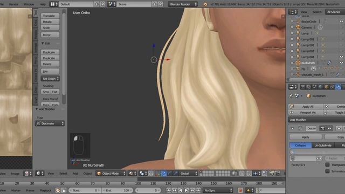The height and width of the screenshot is (194, 345).
Task: Delete the Default screen layout with X
Action: 102,4
